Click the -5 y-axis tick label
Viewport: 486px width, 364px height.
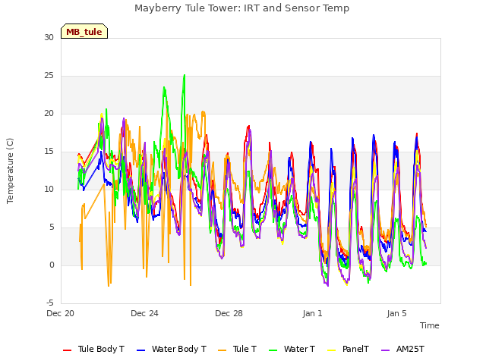click(x=50, y=303)
